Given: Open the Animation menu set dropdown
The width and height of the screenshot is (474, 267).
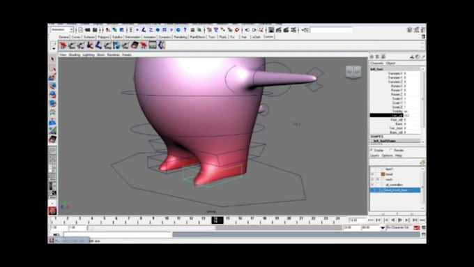Looking at the screenshot, I should (62, 30).
